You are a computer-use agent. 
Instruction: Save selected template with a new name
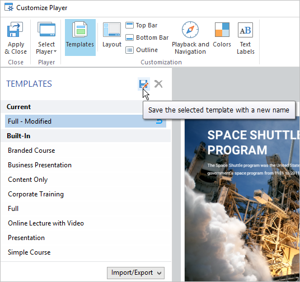(144, 84)
